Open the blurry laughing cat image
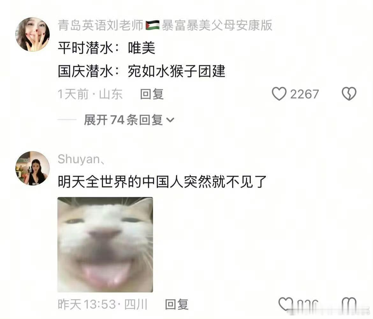This screenshot has width=373, height=319. (105, 245)
